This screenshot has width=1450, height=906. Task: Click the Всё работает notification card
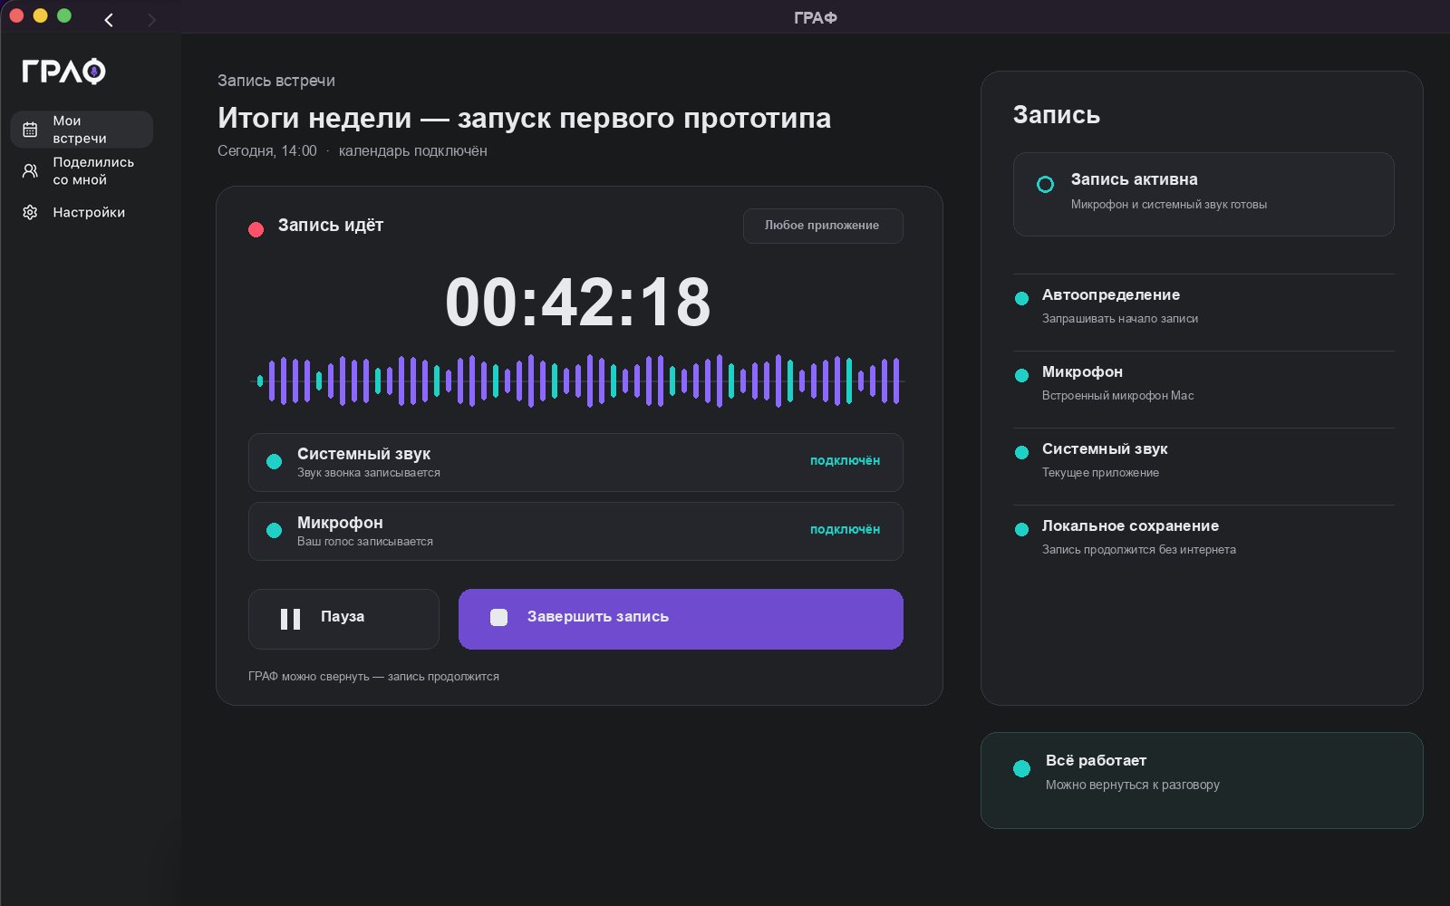tap(1202, 780)
